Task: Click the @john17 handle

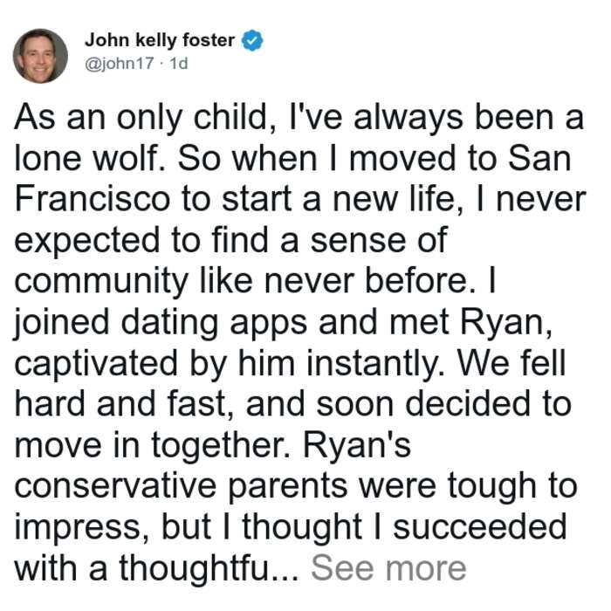Action: (x=120, y=63)
